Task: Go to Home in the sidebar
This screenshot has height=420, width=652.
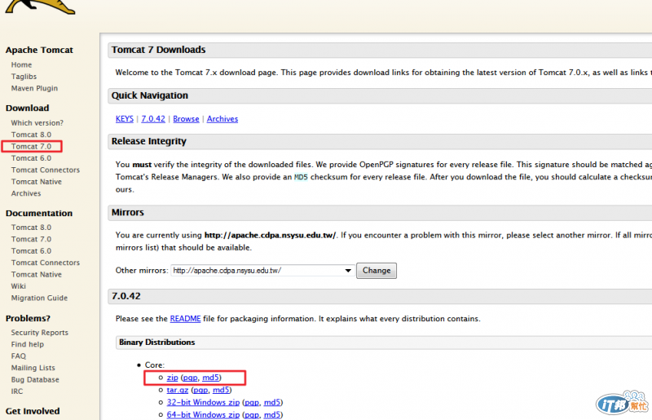Action: point(22,65)
